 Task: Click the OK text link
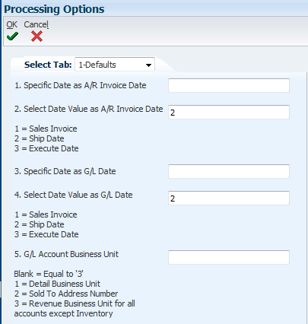[x=11, y=24]
